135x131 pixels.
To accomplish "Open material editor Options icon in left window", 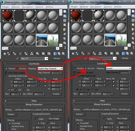I will tap(65, 39).
